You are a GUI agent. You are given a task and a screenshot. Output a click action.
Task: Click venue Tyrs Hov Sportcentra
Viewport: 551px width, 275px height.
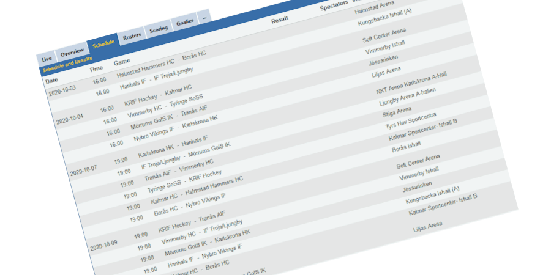(411, 122)
